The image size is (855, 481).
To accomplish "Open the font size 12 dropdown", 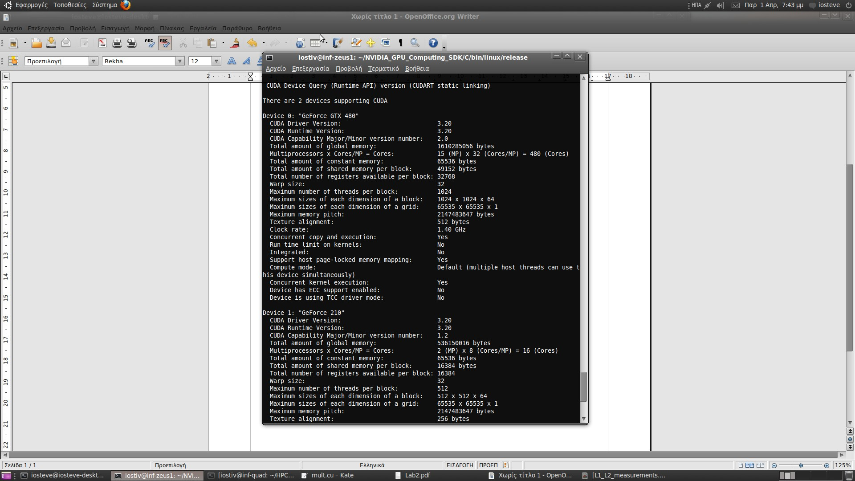I will 216,61.
